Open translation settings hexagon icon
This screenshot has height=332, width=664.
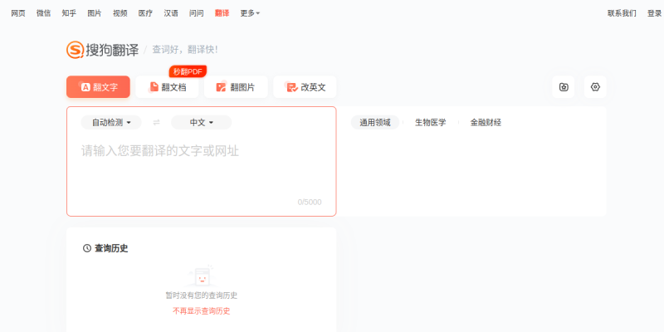point(595,87)
